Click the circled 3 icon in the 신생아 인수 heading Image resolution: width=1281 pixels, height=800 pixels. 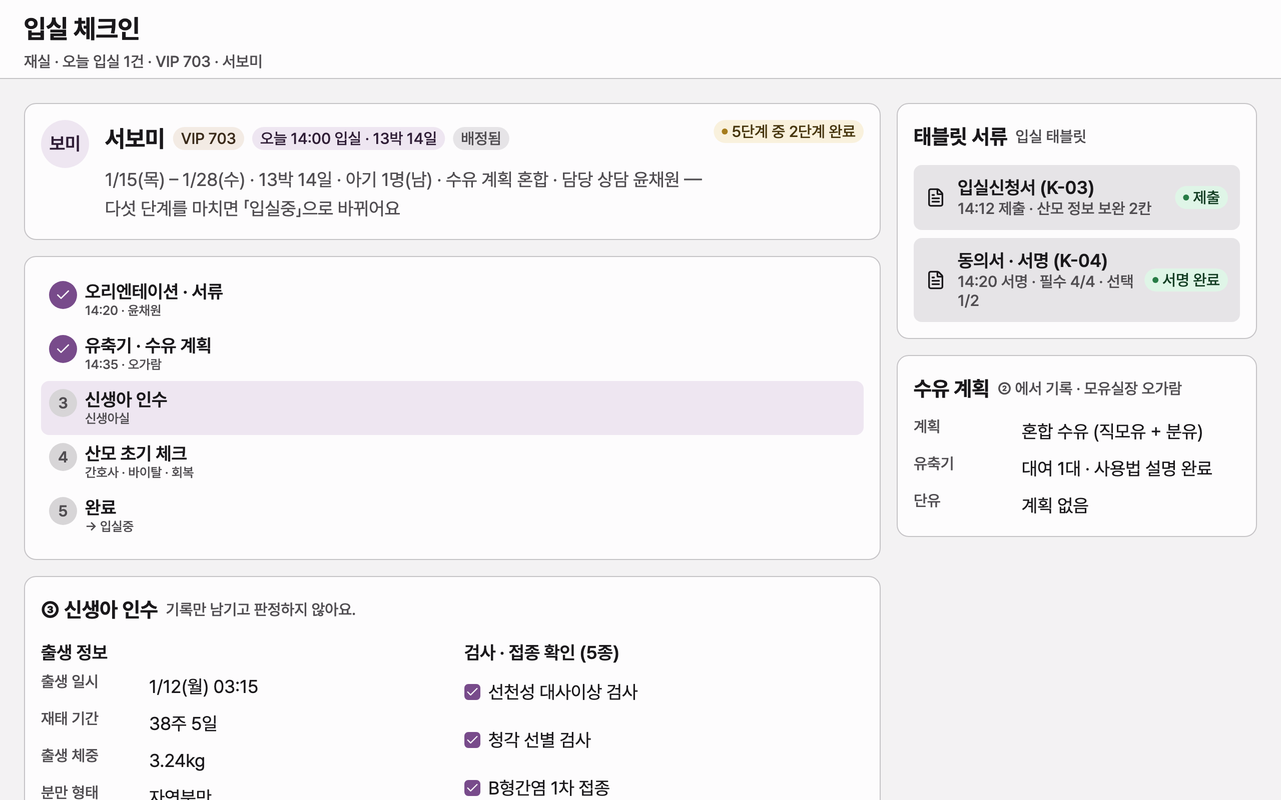pyautogui.click(x=50, y=609)
